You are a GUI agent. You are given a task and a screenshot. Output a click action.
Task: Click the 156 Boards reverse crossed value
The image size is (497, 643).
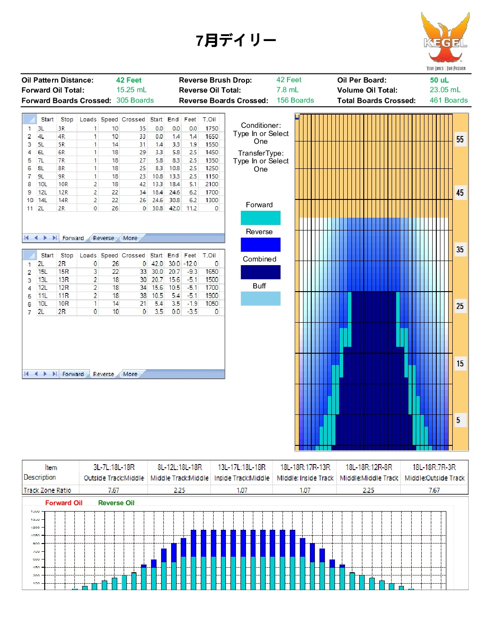click(x=295, y=100)
